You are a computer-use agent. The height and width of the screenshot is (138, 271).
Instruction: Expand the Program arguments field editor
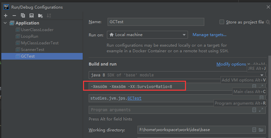click(x=261, y=110)
